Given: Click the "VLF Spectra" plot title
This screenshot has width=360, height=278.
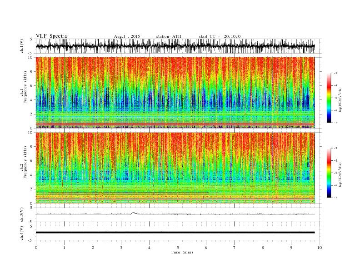Looking at the screenshot, I should pos(51,36).
